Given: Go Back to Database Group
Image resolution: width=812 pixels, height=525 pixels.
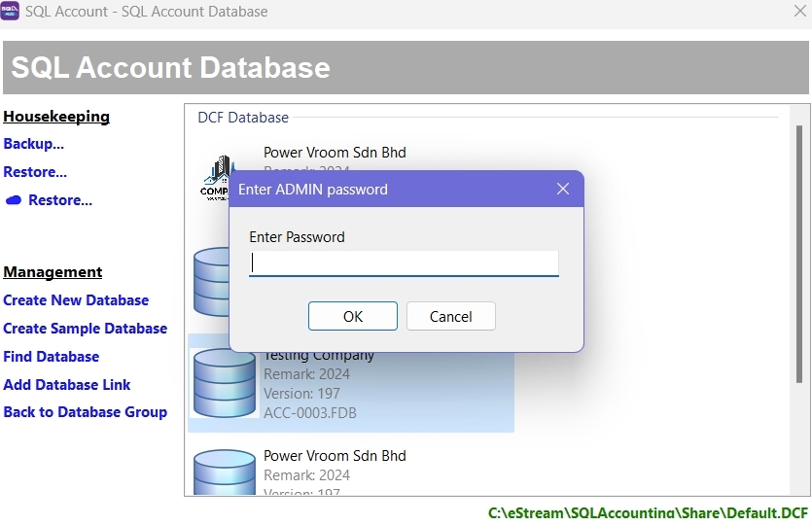Looking at the screenshot, I should click(x=86, y=412).
